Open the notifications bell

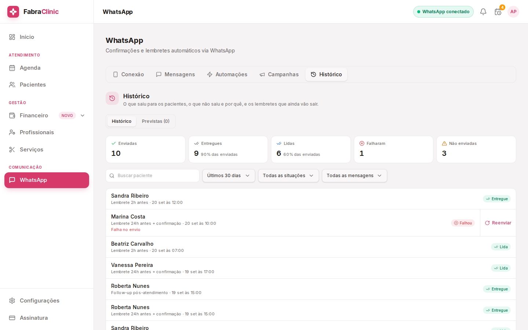[483, 12]
